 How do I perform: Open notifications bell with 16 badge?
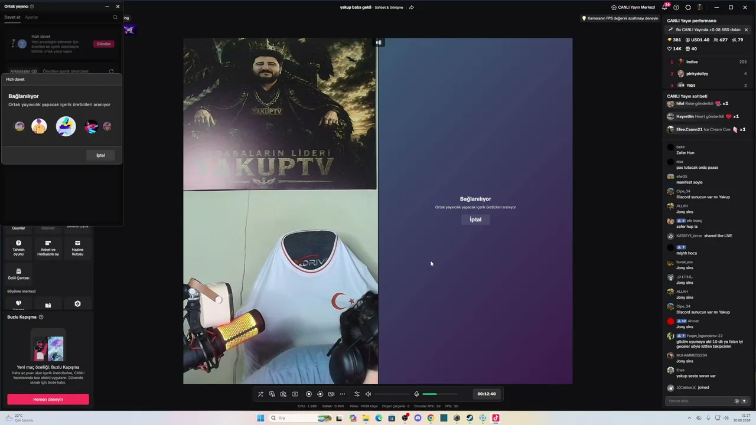point(665,7)
